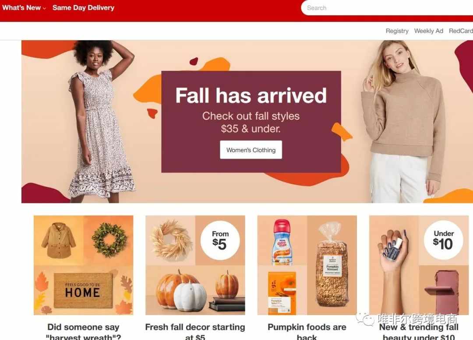Open the What's New menu
Image resolution: width=473 pixels, height=340 pixels.
click(x=21, y=8)
